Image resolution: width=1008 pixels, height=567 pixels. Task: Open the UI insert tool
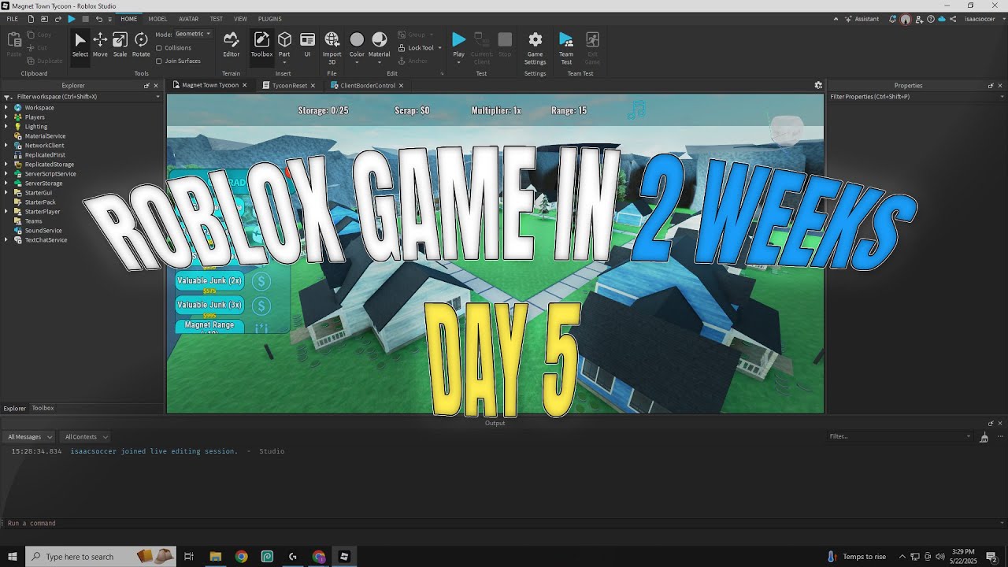click(x=307, y=45)
